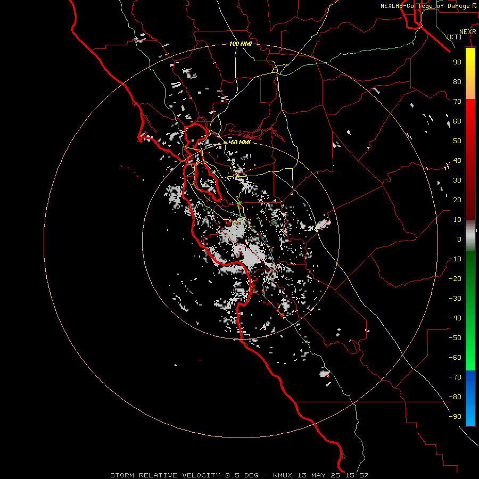Click the "-30" scale value
Viewport: 479px width, 479px height.
(x=455, y=299)
